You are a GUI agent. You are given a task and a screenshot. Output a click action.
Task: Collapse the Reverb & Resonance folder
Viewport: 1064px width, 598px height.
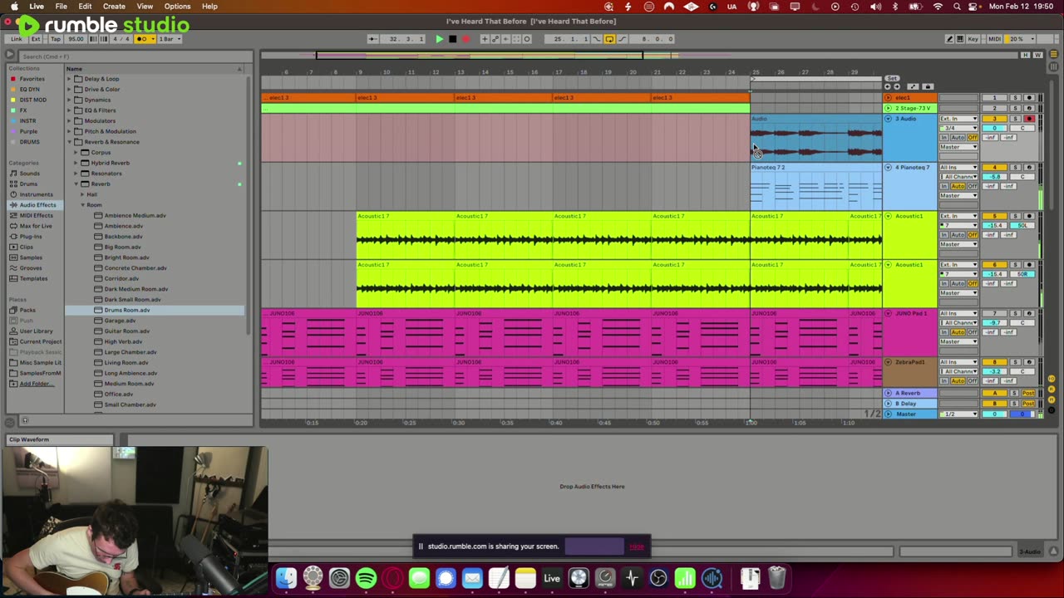(70, 142)
